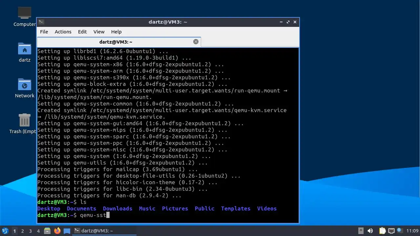Click the 'Setting up qemu-system-misc' line

pyautogui.click(x=132, y=149)
